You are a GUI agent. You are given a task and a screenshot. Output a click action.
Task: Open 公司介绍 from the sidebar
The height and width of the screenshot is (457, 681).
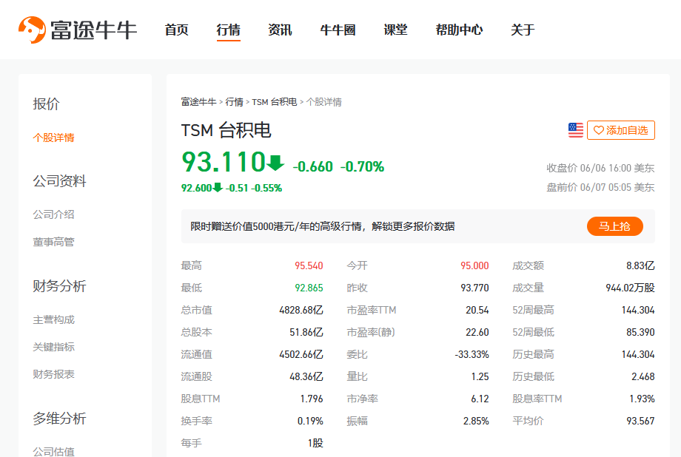point(56,214)
